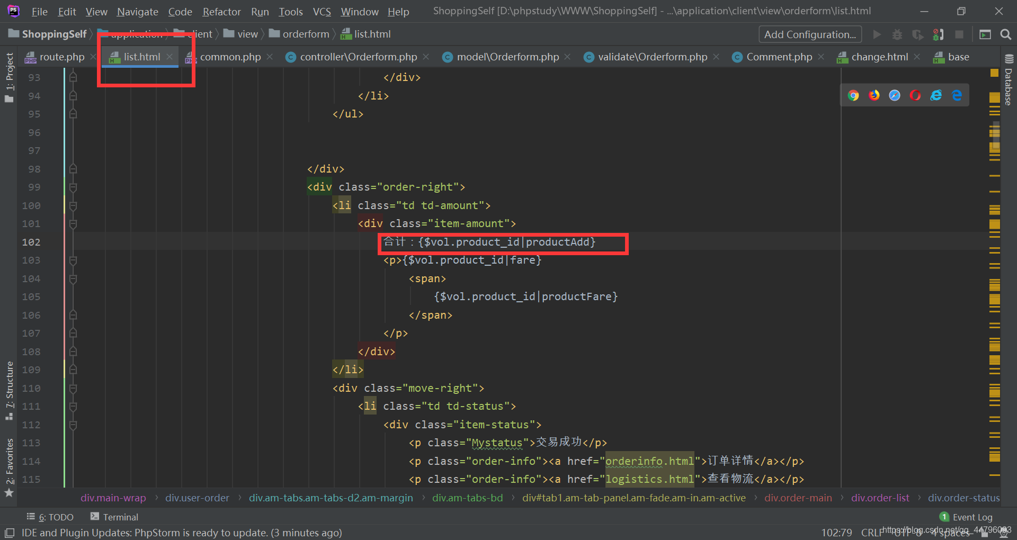
Task: Open page in Opera browser
Action: pyautogui.click(x=915, y=95)
